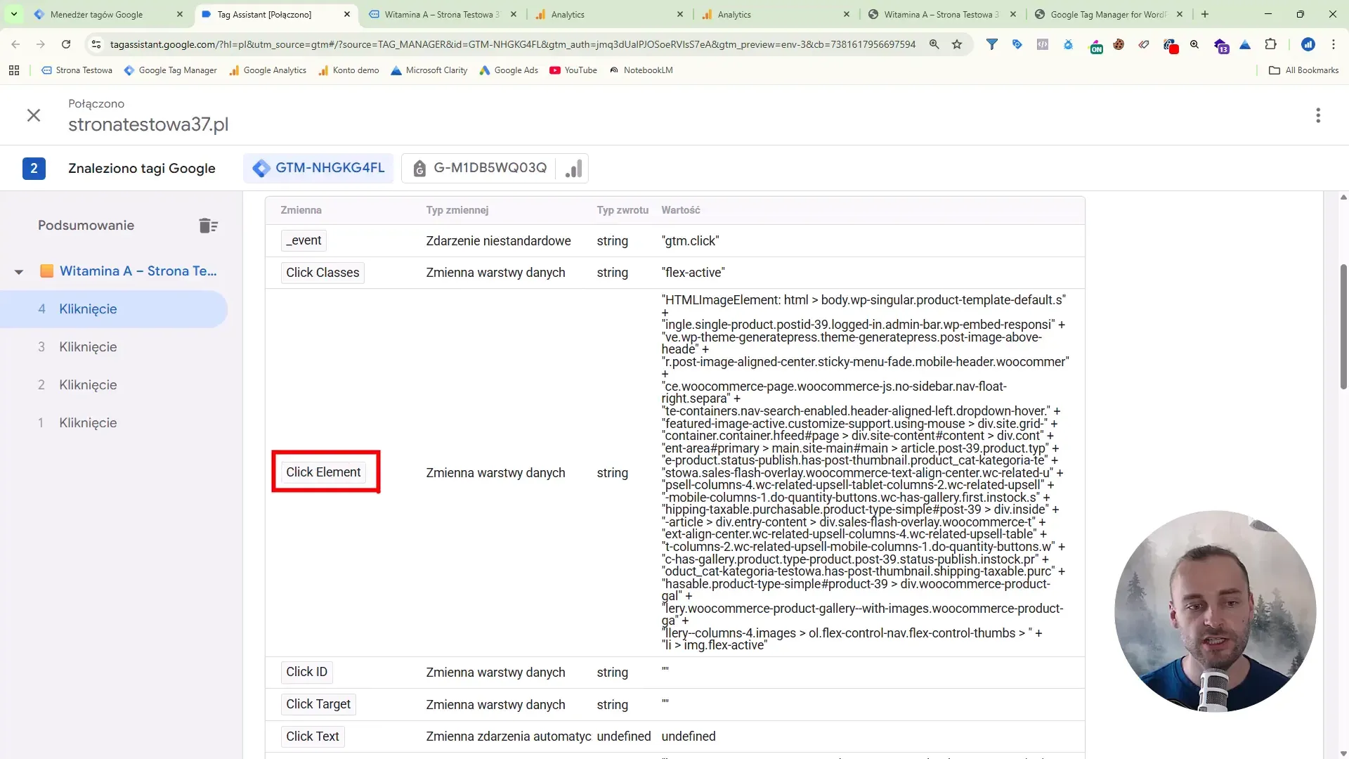Click the Click Target variable chip

click(318, 704)
